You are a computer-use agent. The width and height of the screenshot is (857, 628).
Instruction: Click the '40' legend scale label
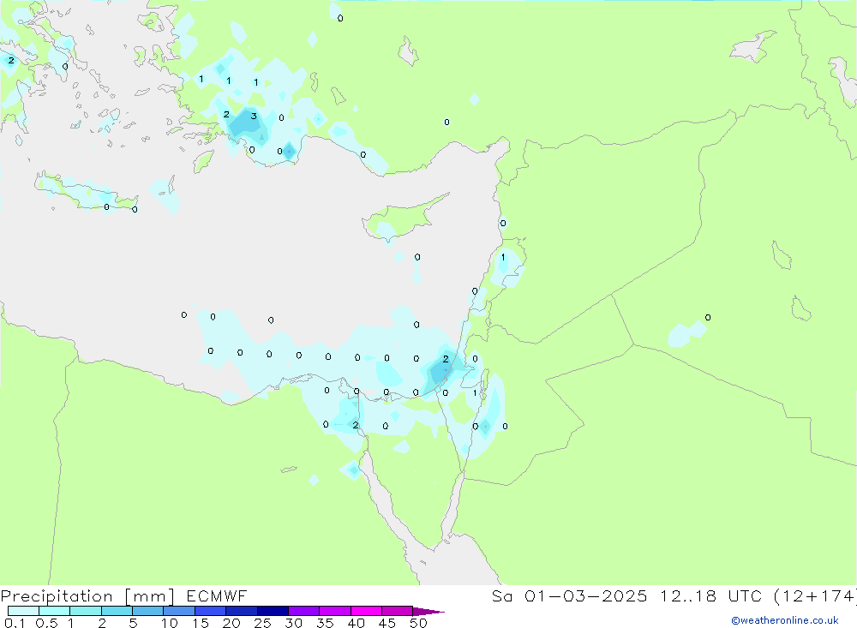tap(356, 623)
